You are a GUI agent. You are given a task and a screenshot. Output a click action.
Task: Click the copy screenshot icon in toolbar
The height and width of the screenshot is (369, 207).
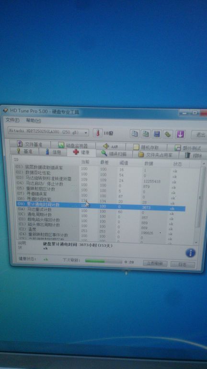[146, 134]
